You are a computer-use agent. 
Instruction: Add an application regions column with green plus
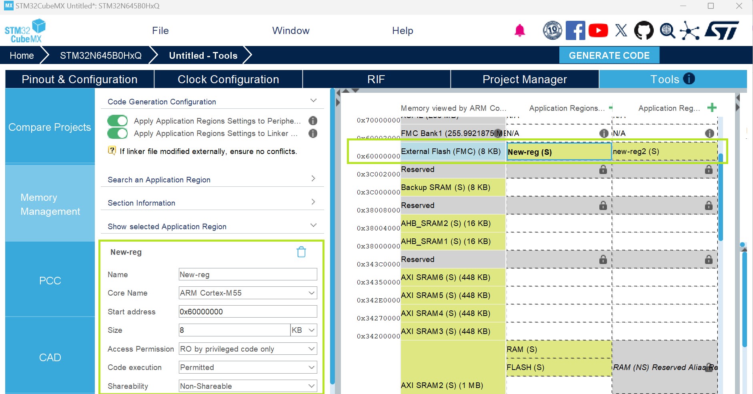[712, 108]
